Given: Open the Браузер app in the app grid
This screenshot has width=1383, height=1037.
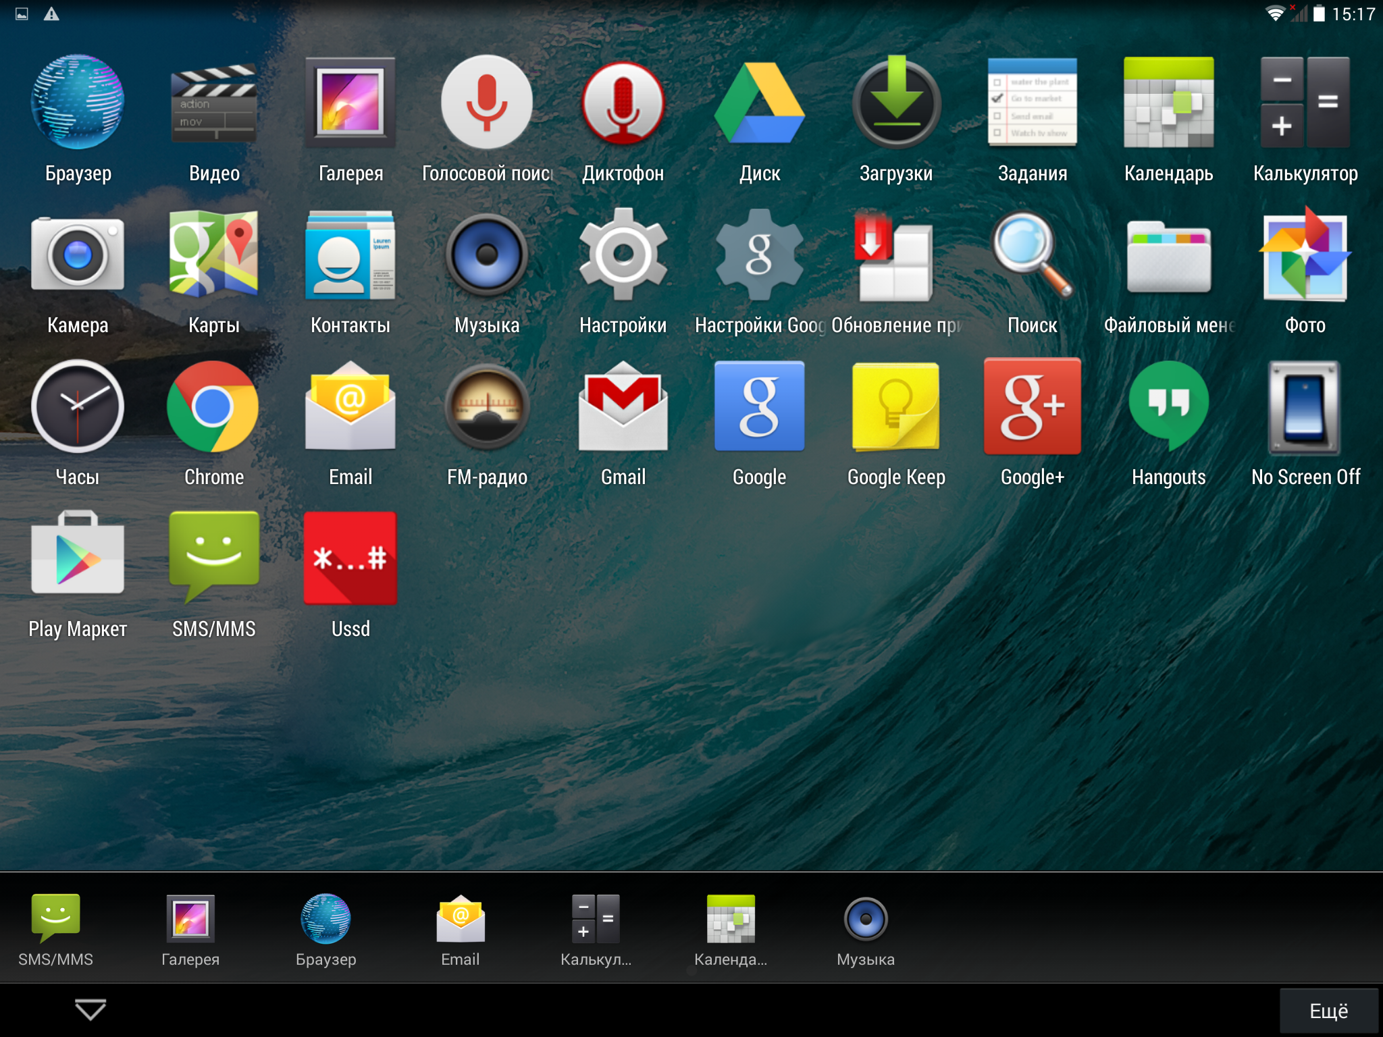Looking at the screenshot, I should (x=78, y=119).
